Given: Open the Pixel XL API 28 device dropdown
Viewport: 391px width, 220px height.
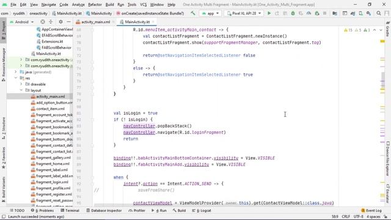Looking at the screenshot, I should (x=244, y=13).
